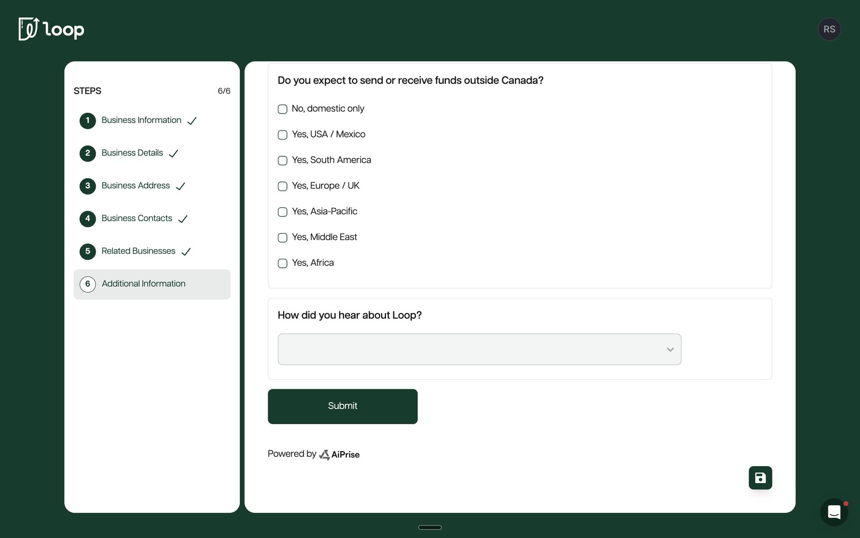Go to Business Details step

point(132,153)
